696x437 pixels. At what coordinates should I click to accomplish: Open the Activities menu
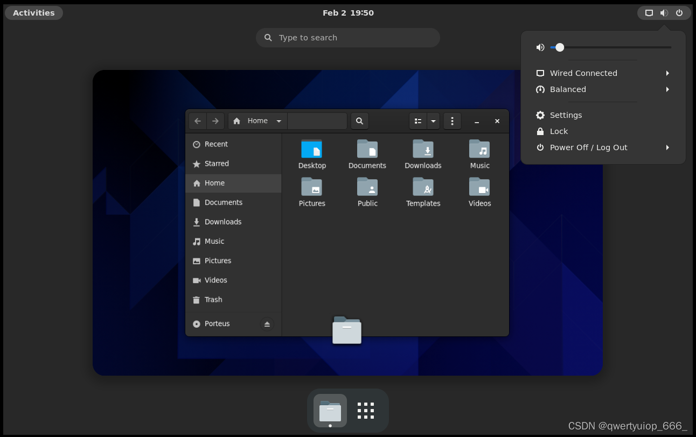coord(33,12)
